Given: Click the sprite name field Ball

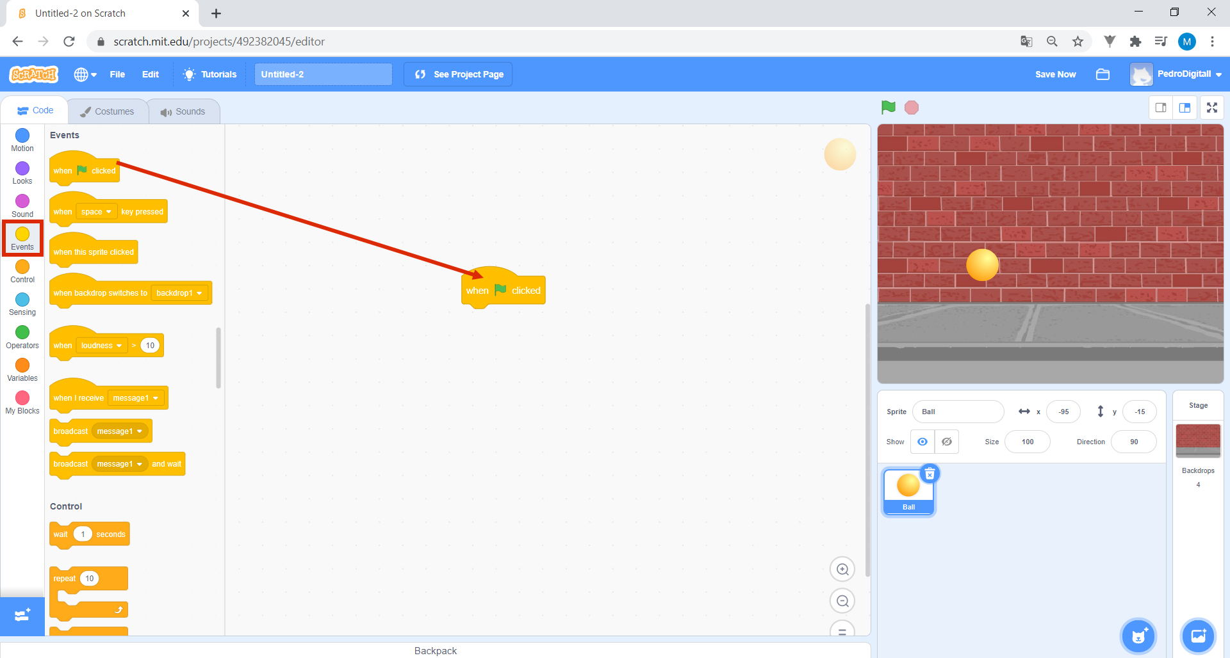Looking at the screenshot, I should point(958,412).
